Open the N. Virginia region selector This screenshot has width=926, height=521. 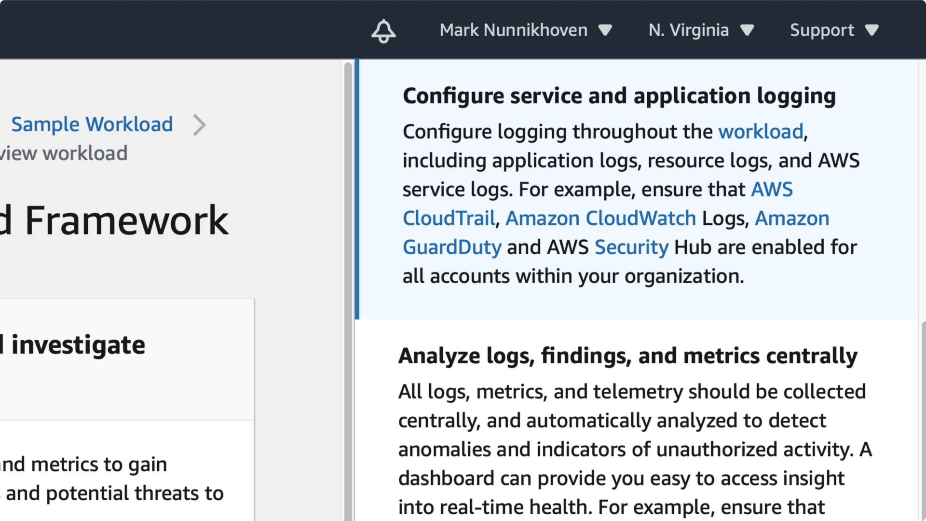point(701,30)
